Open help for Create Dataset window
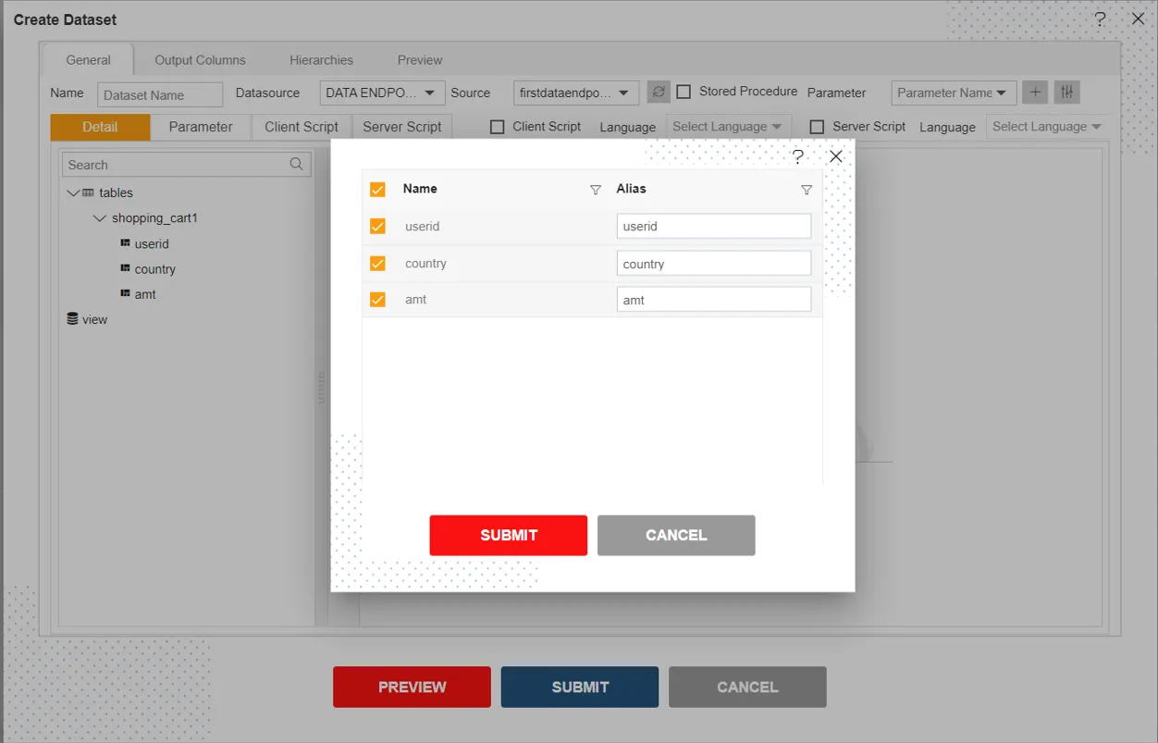Image resolution: width=1158 pixels, height=743 pixels. pos(1100,19)
